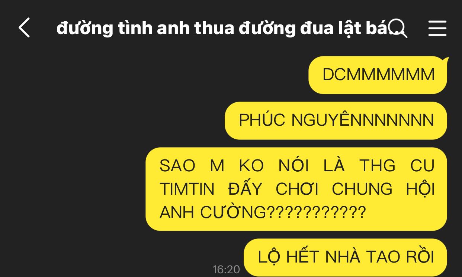Select the 'PHÚC NGUYÊNNNNNNN' message bubble

click(x=336, y=121)
